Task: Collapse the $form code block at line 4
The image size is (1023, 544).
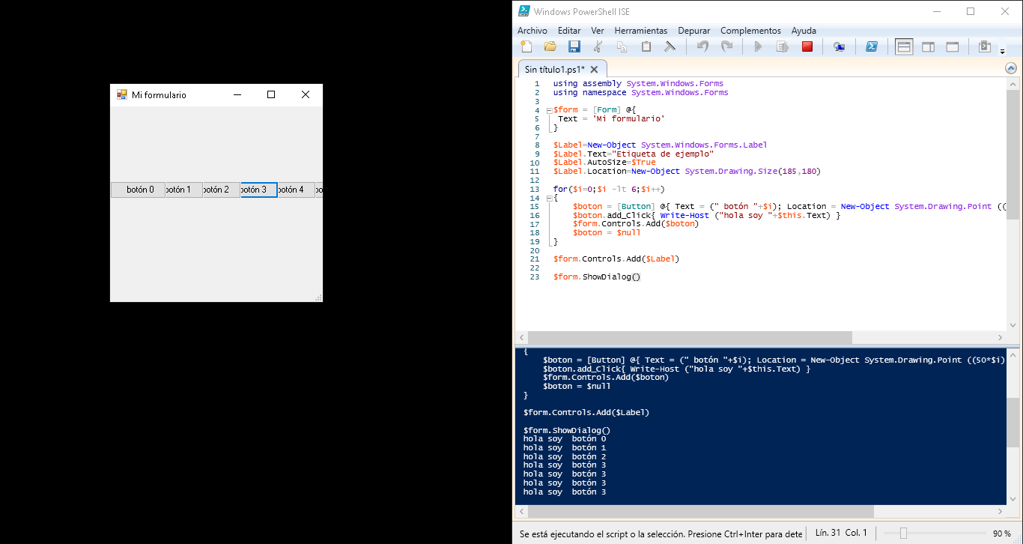Action: tap(549, 110)
